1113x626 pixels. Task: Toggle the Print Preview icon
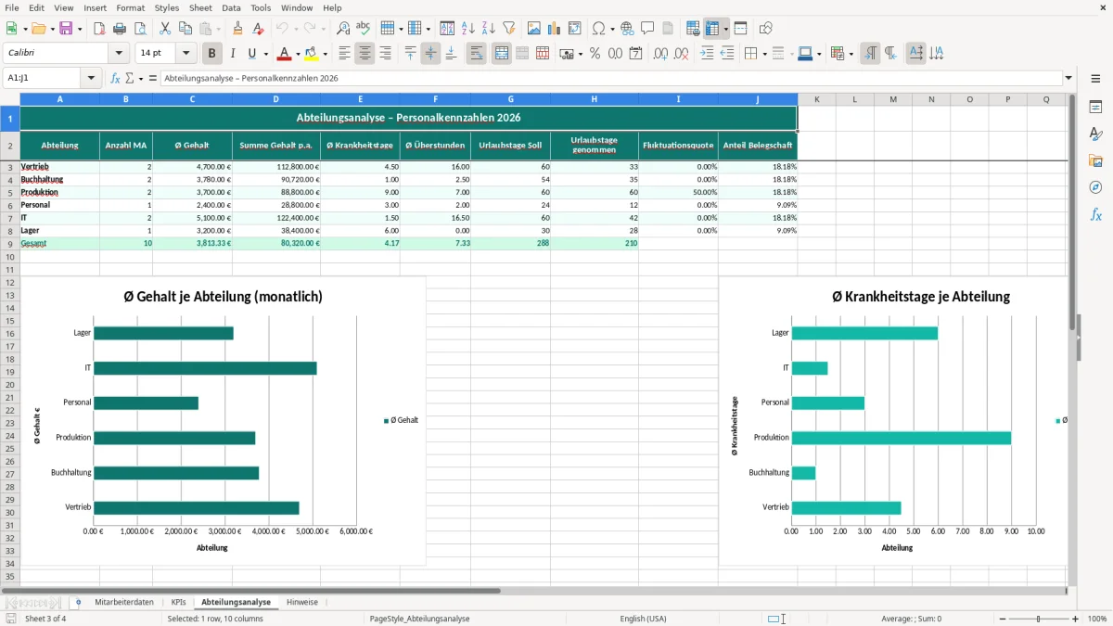(139, 29)
